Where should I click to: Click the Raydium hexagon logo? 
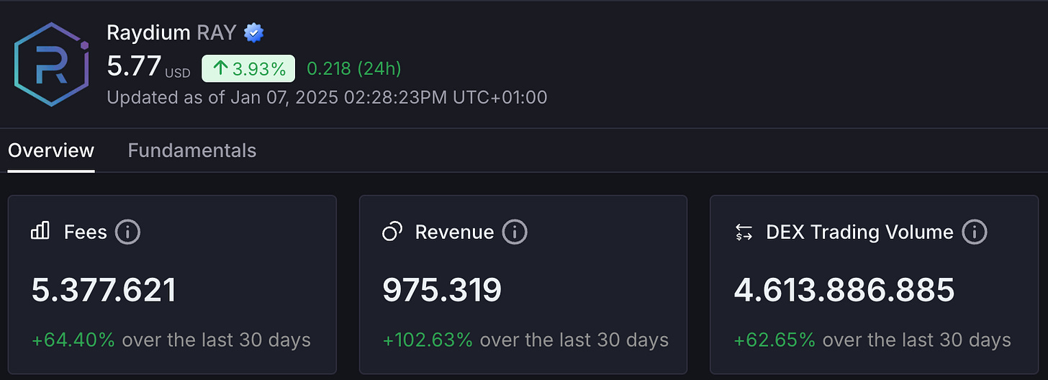51,64
